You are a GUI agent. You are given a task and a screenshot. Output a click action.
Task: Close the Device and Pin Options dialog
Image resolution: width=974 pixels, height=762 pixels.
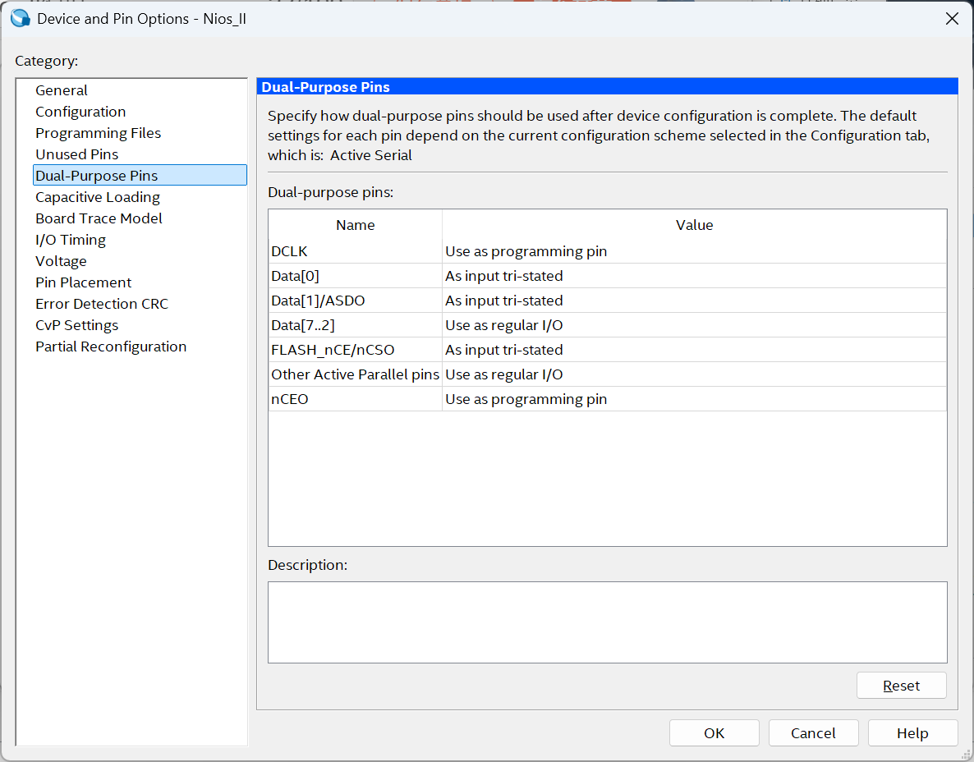click(x=952, y=19)
